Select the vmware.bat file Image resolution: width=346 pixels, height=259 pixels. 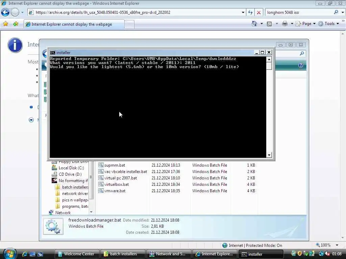115,191
